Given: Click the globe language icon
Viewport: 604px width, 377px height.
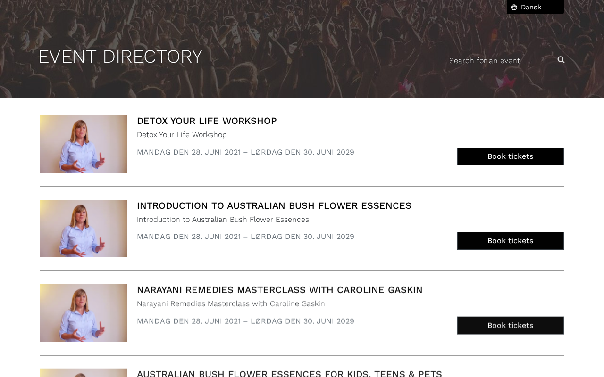Looking at the screenshot, I should click(x=514, y=7).
